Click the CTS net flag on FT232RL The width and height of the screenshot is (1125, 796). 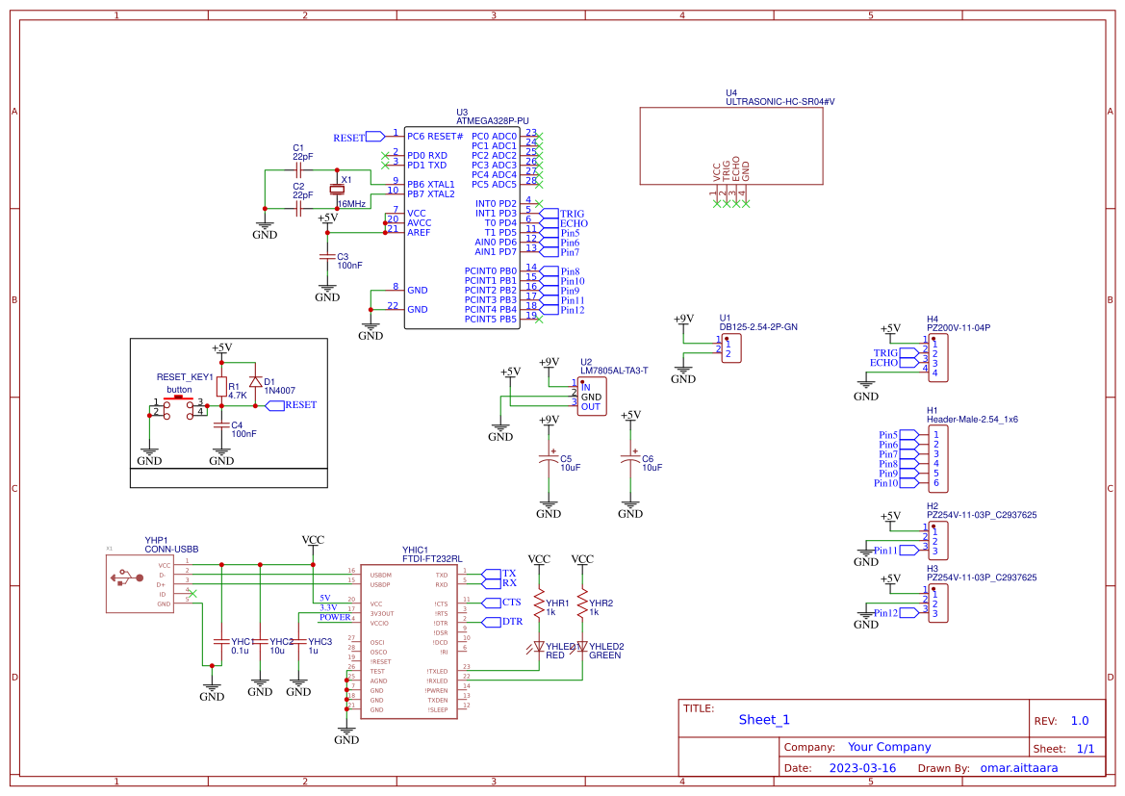click(492, 603)
